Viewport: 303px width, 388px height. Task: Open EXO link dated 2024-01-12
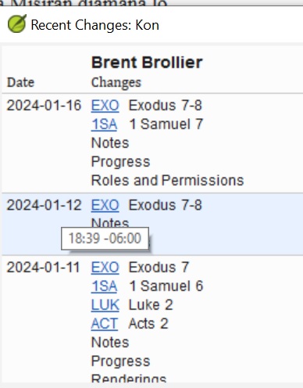[x=105, y=205]
